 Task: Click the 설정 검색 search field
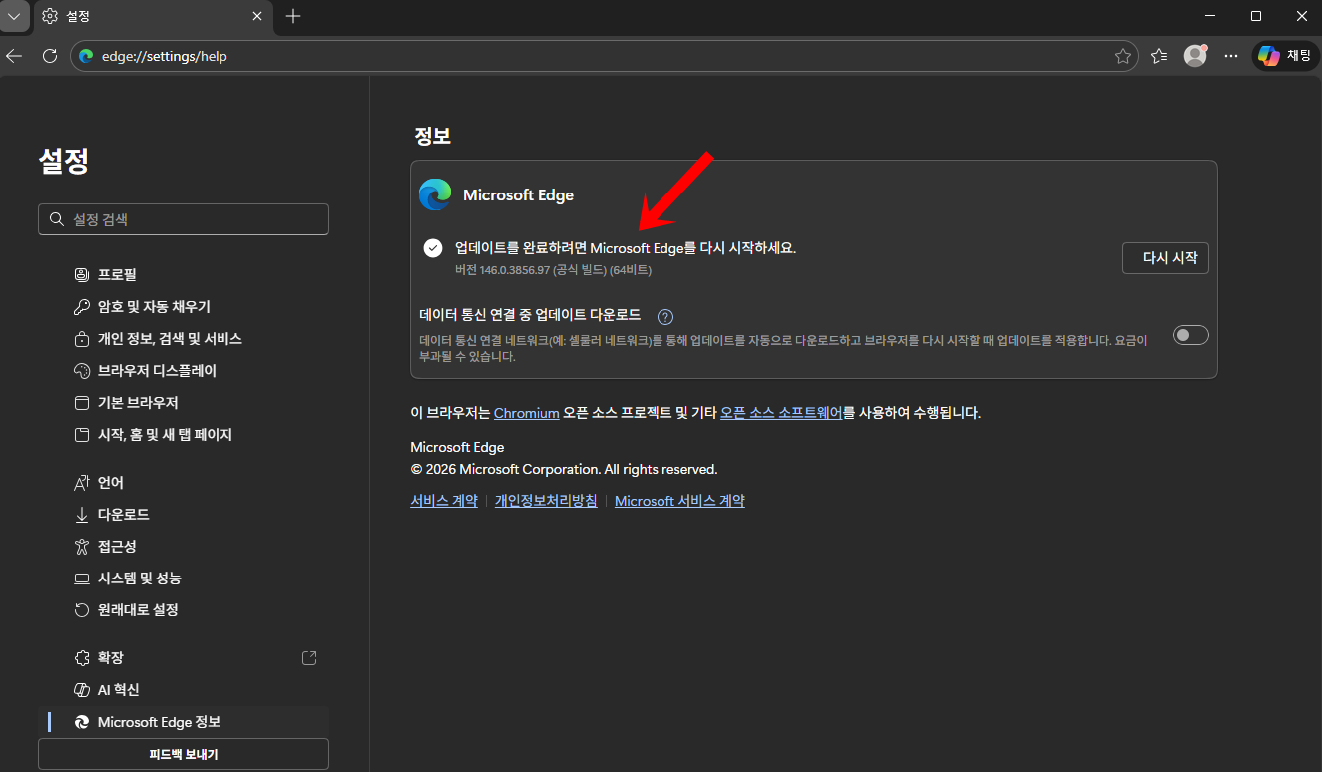[x=184, y=219]
